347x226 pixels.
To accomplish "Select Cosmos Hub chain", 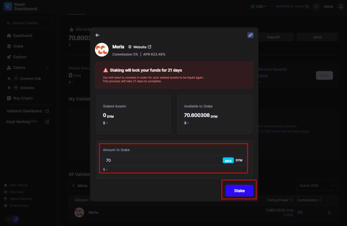I will click(30, 78).
